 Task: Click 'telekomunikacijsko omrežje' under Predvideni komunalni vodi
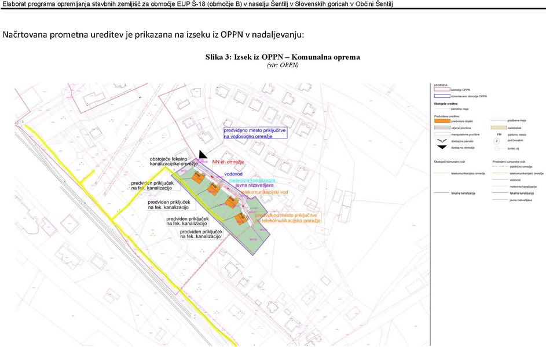pos(526,174)
